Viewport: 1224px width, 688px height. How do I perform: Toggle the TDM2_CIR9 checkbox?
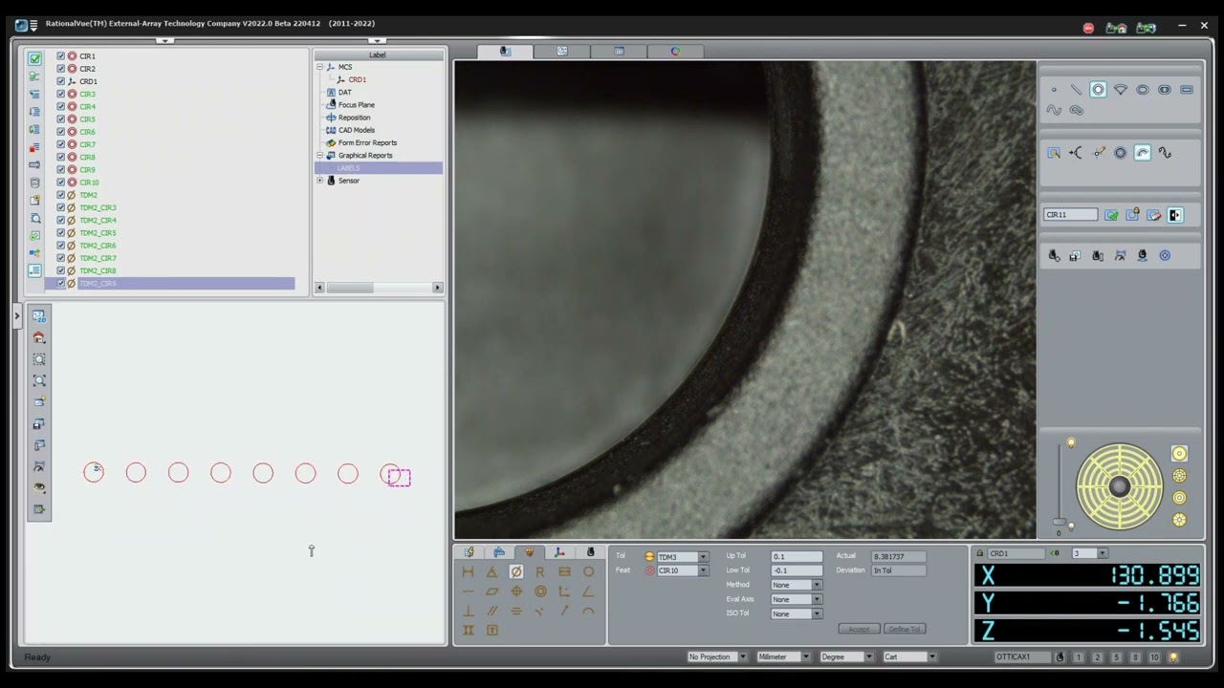[61, 284]
